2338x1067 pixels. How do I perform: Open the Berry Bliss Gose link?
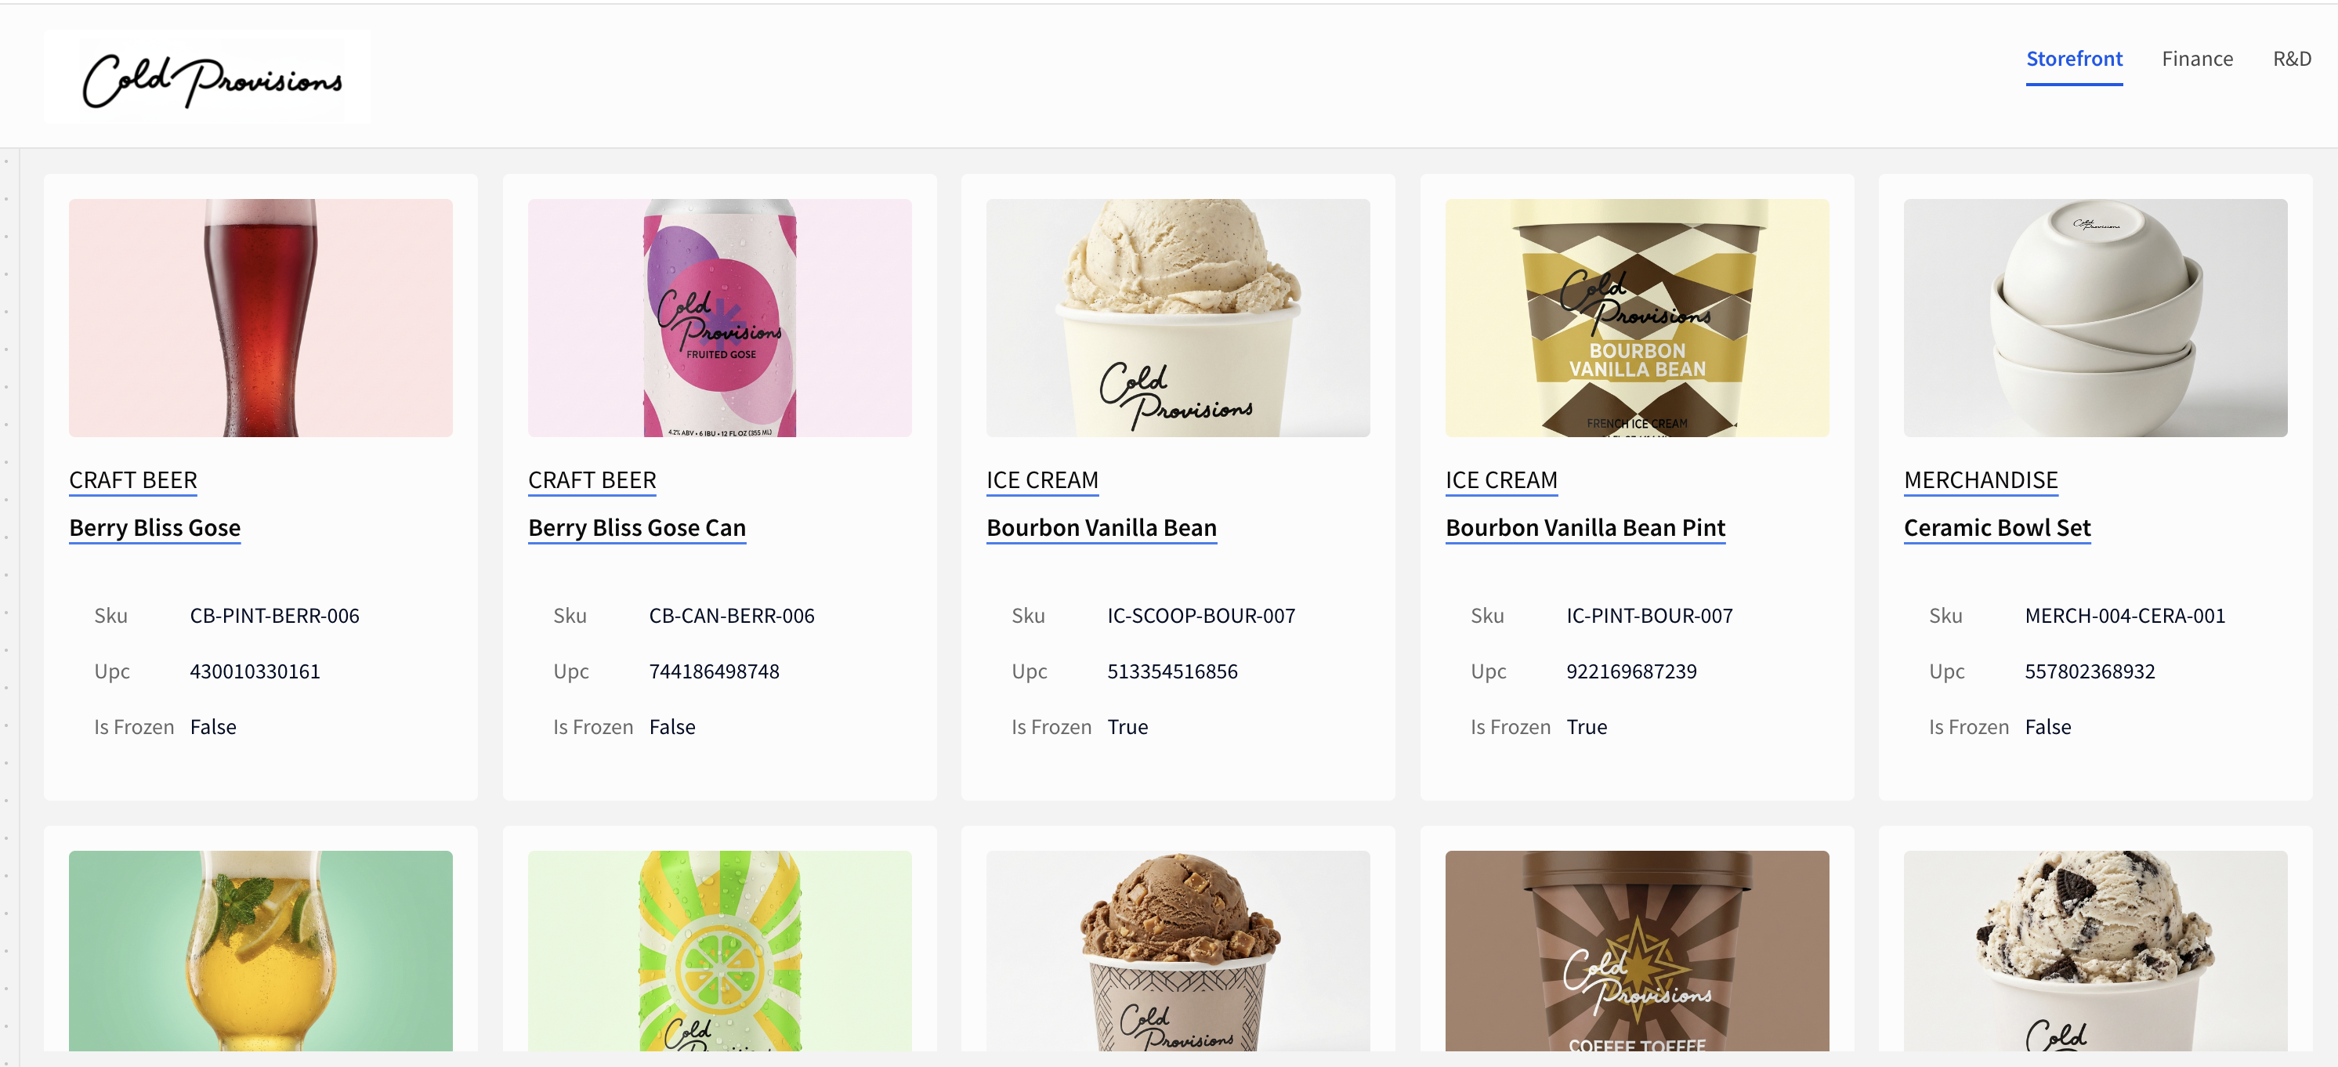point(154,528)
